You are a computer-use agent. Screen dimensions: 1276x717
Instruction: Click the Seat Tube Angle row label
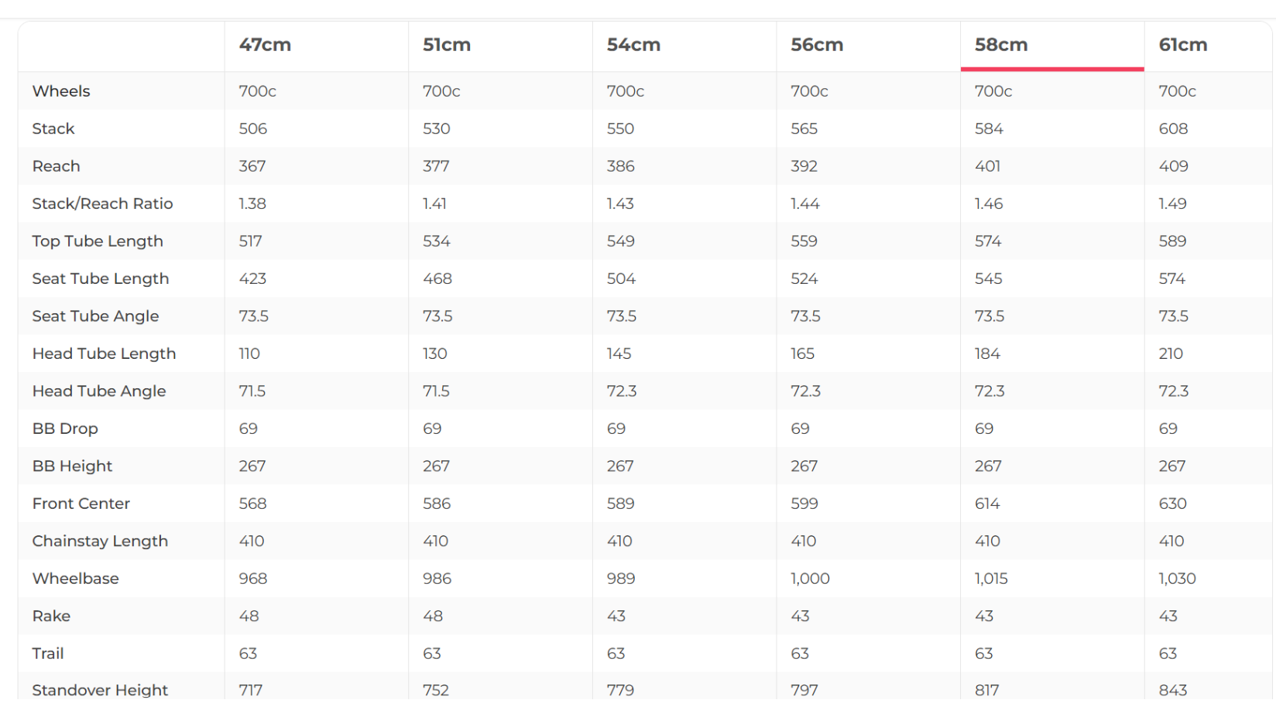pyautogui.click(x=95, y=316)
